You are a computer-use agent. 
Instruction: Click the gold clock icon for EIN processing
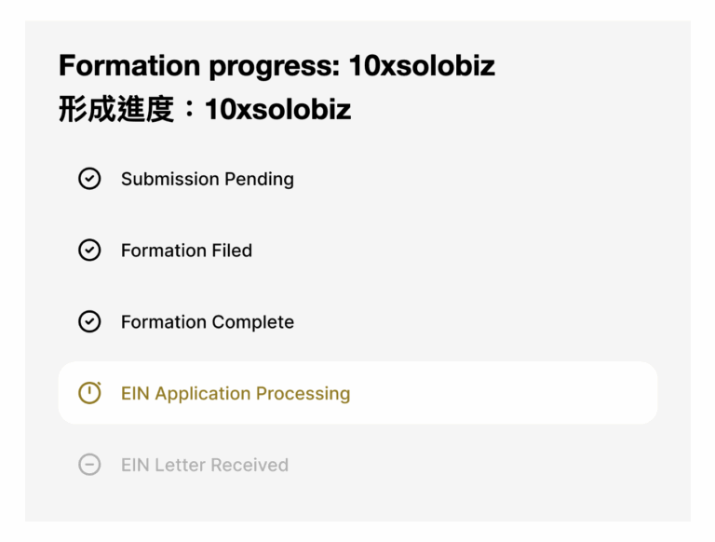point(89,393)
